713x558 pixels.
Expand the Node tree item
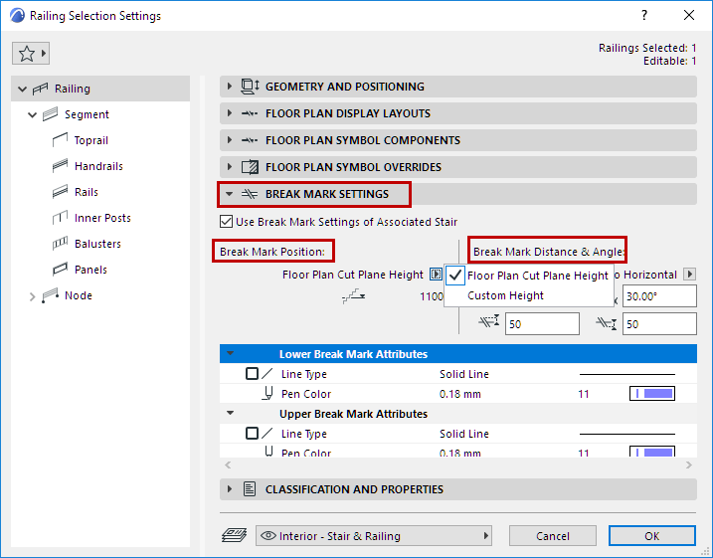(31, 295)
